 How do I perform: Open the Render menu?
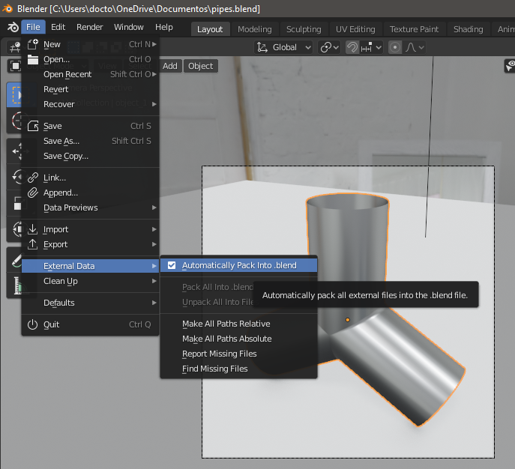90,28
